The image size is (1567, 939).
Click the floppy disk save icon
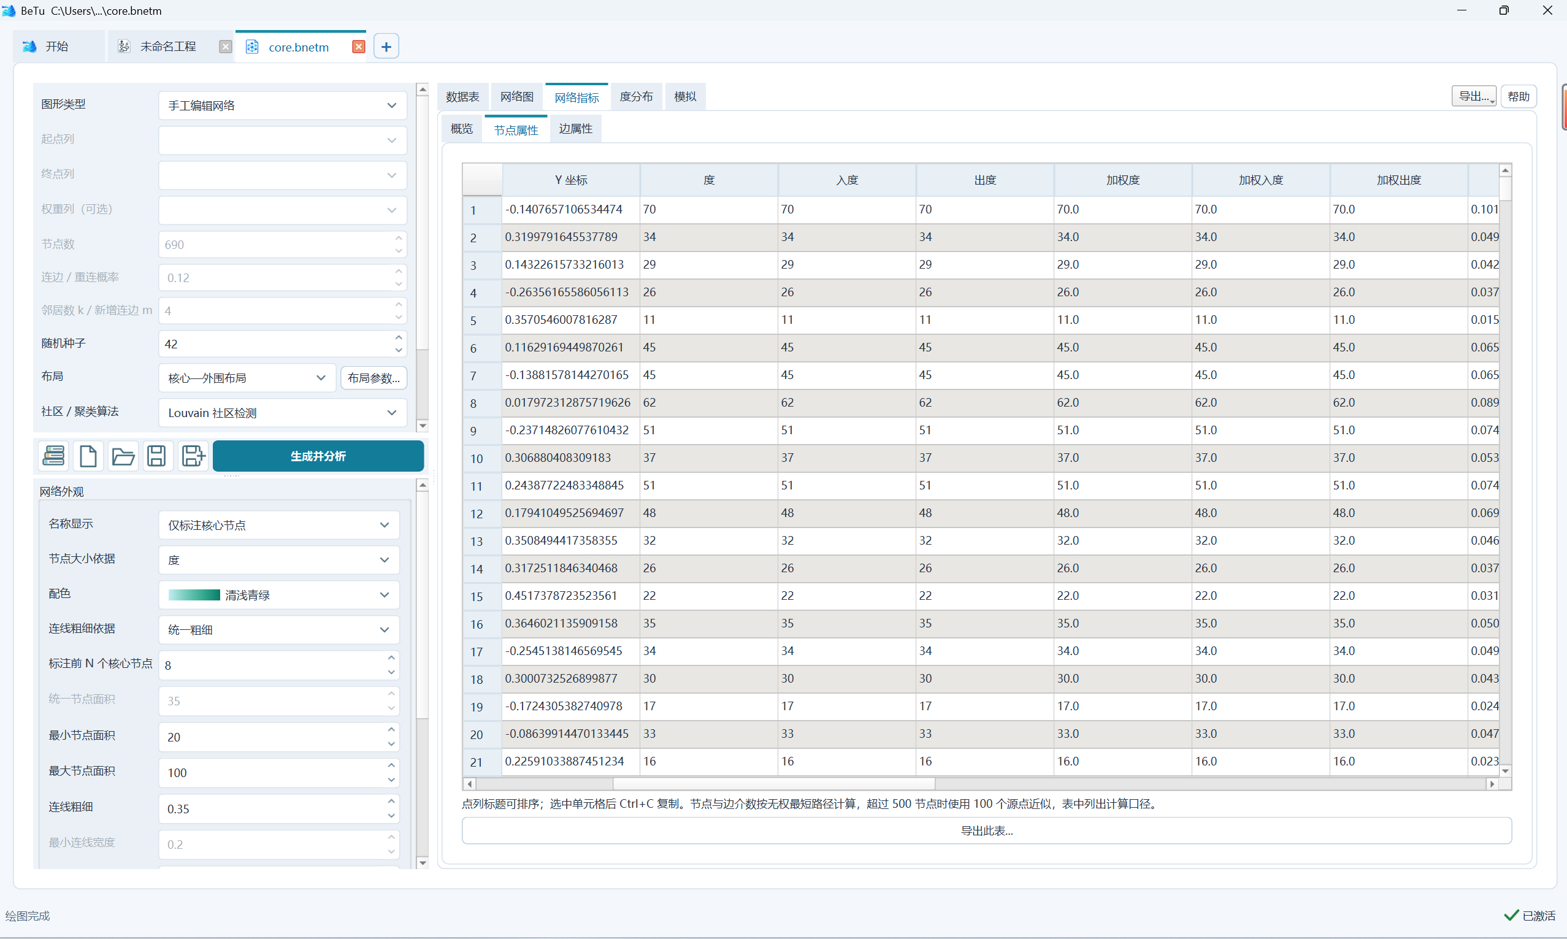(x=157, y=456)
